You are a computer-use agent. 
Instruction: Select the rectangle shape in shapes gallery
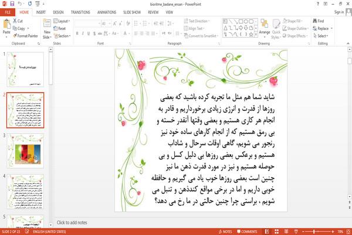click(x=241, y=22)
